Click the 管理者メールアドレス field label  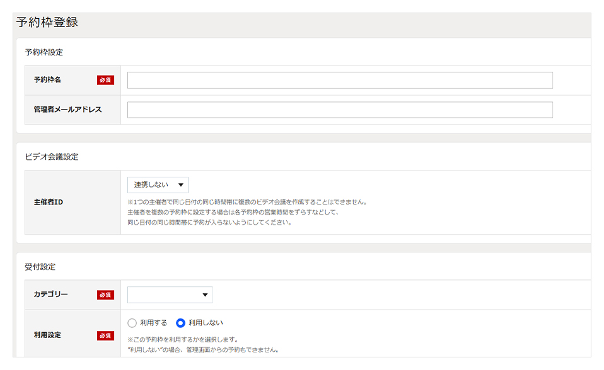68,109
